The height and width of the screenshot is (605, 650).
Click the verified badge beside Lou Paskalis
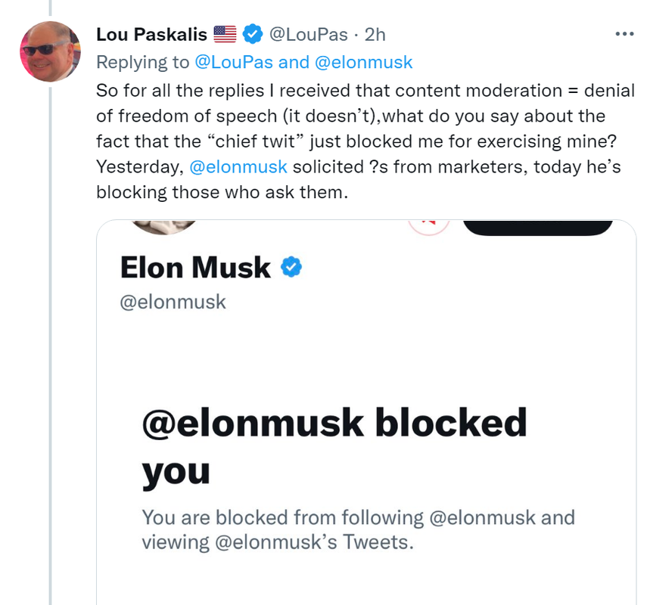(x=253, y=34)
